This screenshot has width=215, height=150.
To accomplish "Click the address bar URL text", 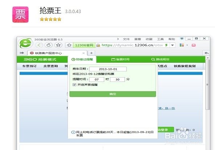I will click(132, 45).
